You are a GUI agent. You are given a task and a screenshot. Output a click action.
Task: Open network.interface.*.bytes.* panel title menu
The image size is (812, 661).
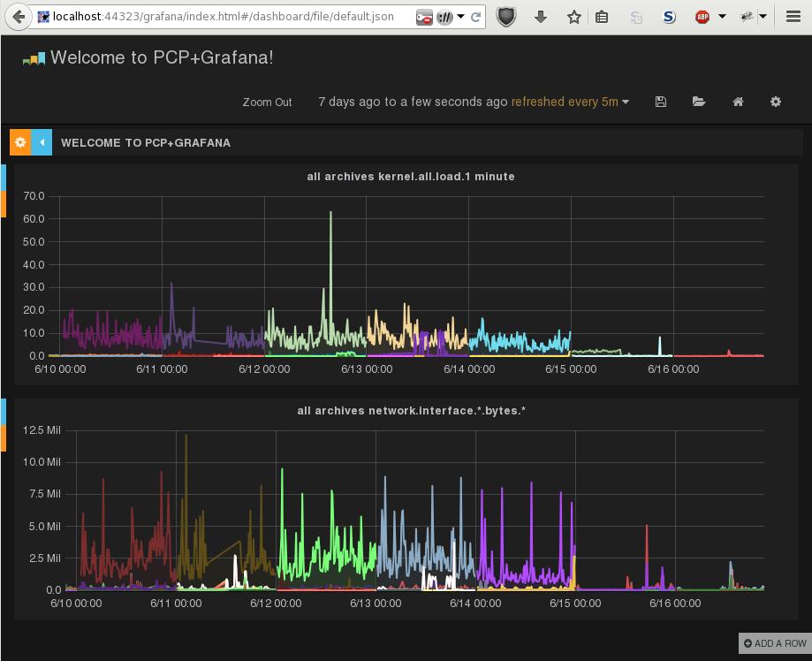pyautogui.click(x=411, y=411)
